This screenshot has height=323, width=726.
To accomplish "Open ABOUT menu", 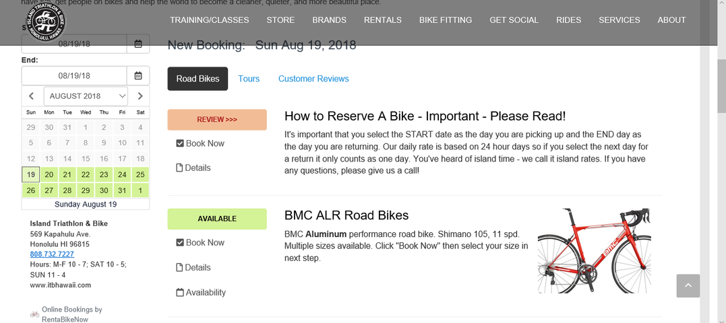I will click(671, 20).
